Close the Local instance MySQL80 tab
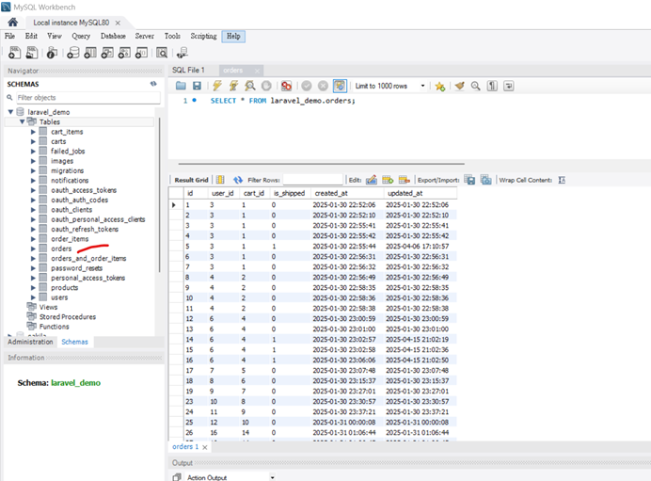This screenshot has height=481, width=651. 118,23
